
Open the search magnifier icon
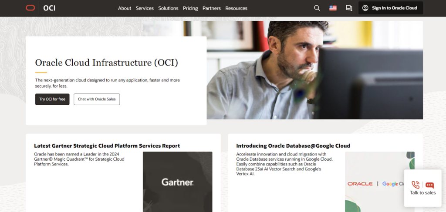click(x=317, y=8)
